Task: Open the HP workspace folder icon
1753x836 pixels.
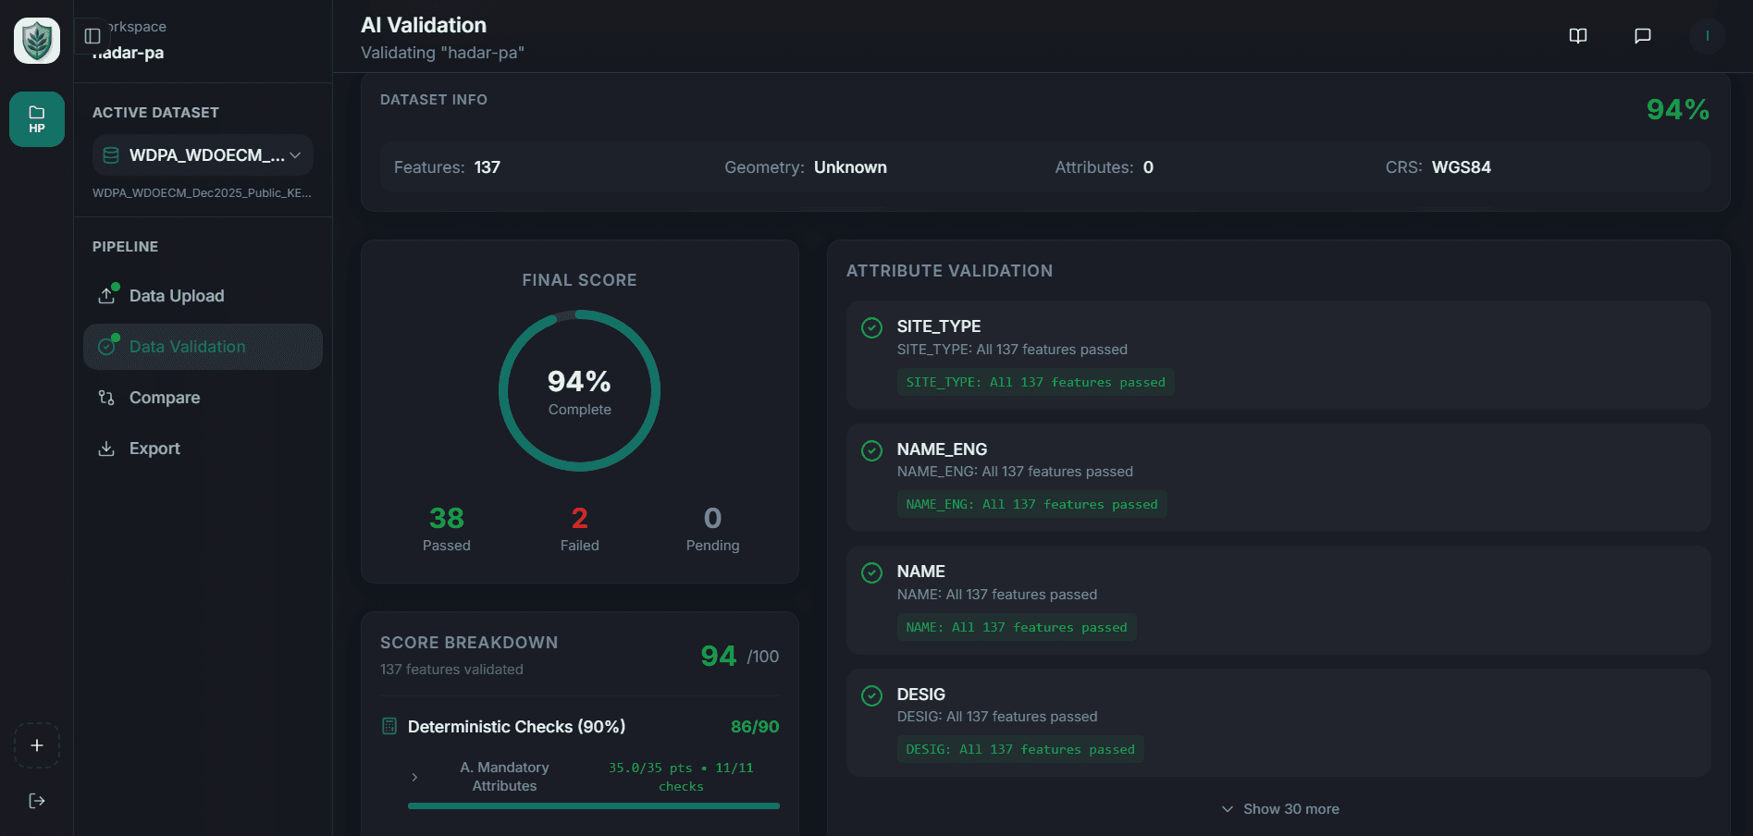Action: pos(37,119)
